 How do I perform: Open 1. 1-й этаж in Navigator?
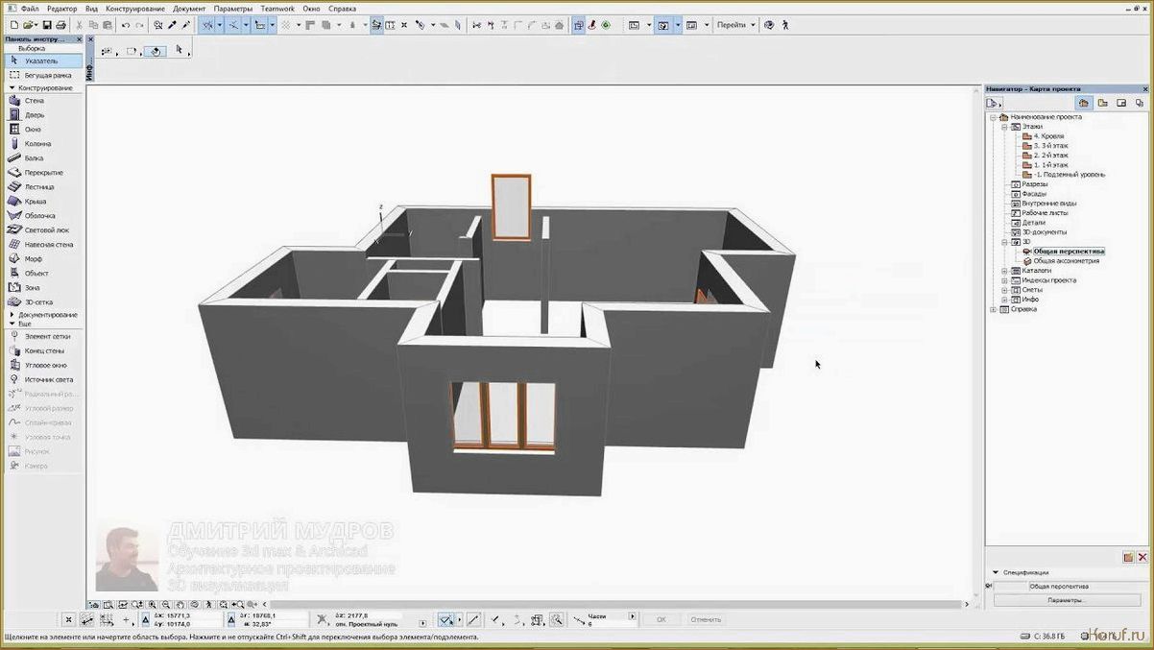(x=1050, y=165)
